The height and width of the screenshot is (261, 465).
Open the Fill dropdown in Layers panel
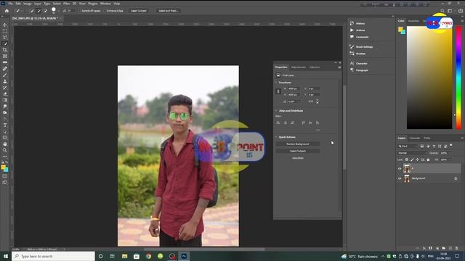tap(450, 159)
